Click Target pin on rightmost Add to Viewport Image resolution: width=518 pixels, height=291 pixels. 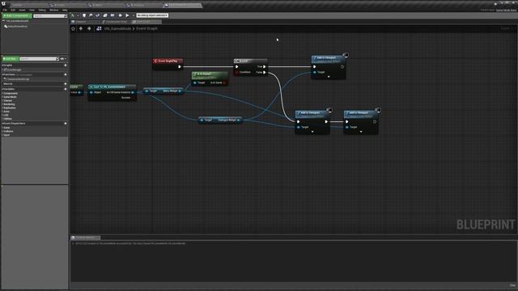[347, 127]
